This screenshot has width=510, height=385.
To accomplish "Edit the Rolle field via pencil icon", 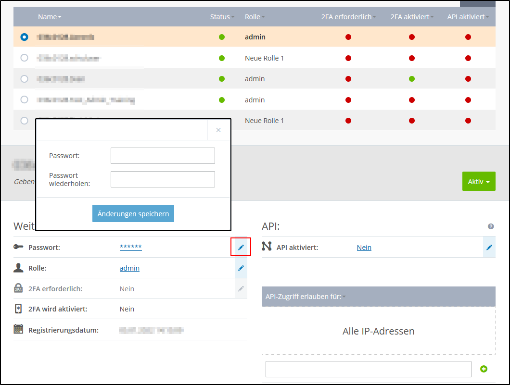I will tap(241, 268).
